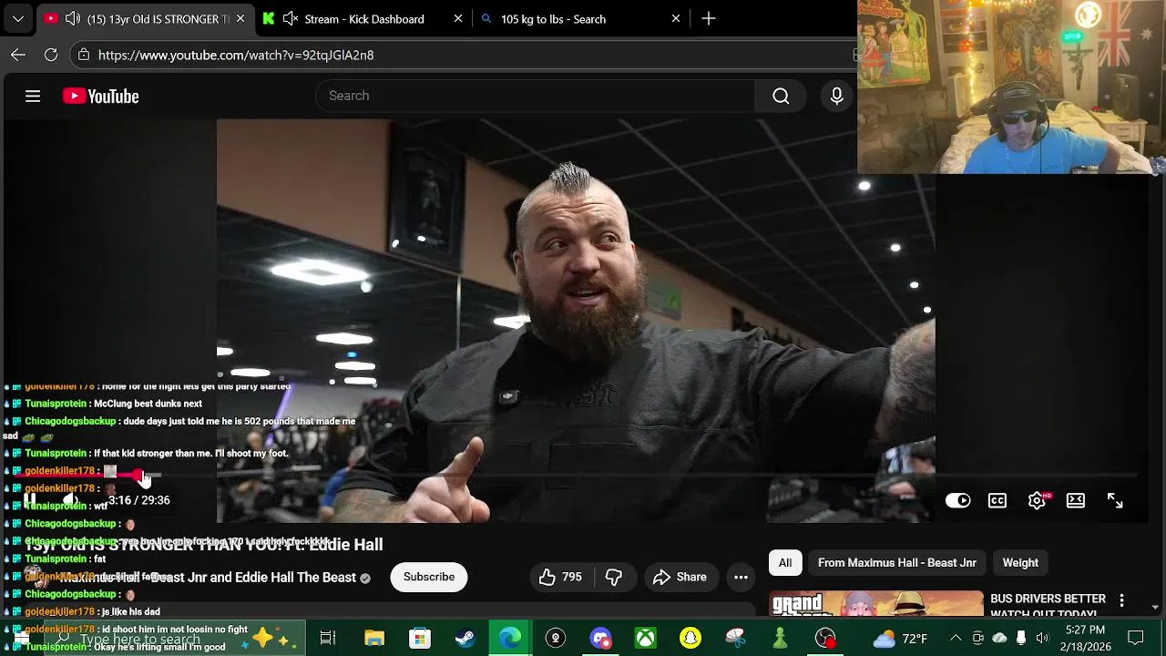Click the video title ft. Eddie Hall

(203, 545)
